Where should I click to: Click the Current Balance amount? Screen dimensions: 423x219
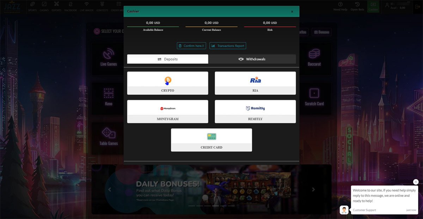[211, 23]
